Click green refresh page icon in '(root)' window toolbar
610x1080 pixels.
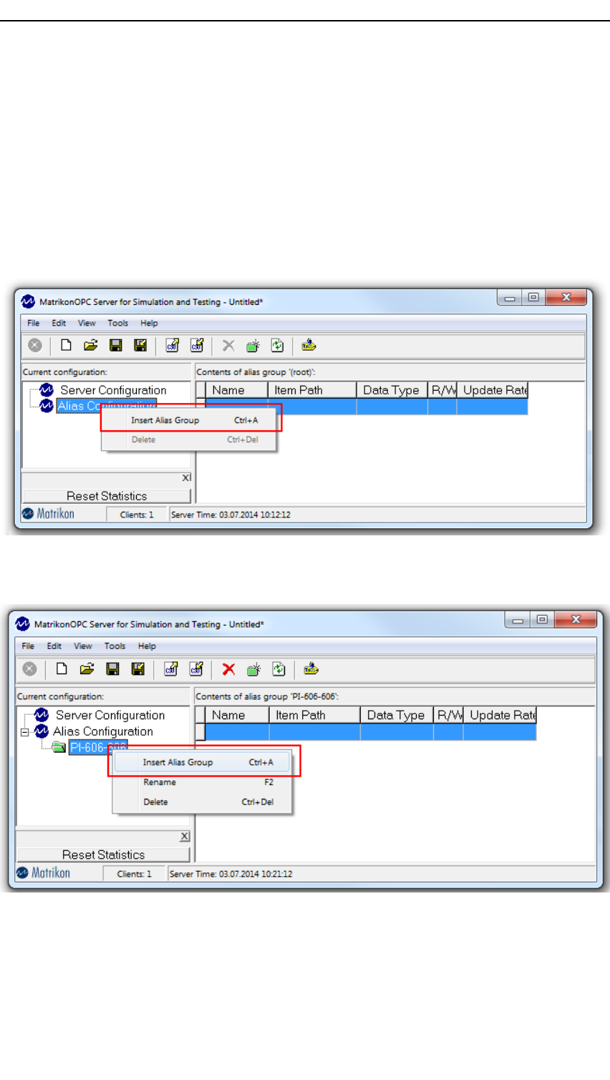(277, 346)
